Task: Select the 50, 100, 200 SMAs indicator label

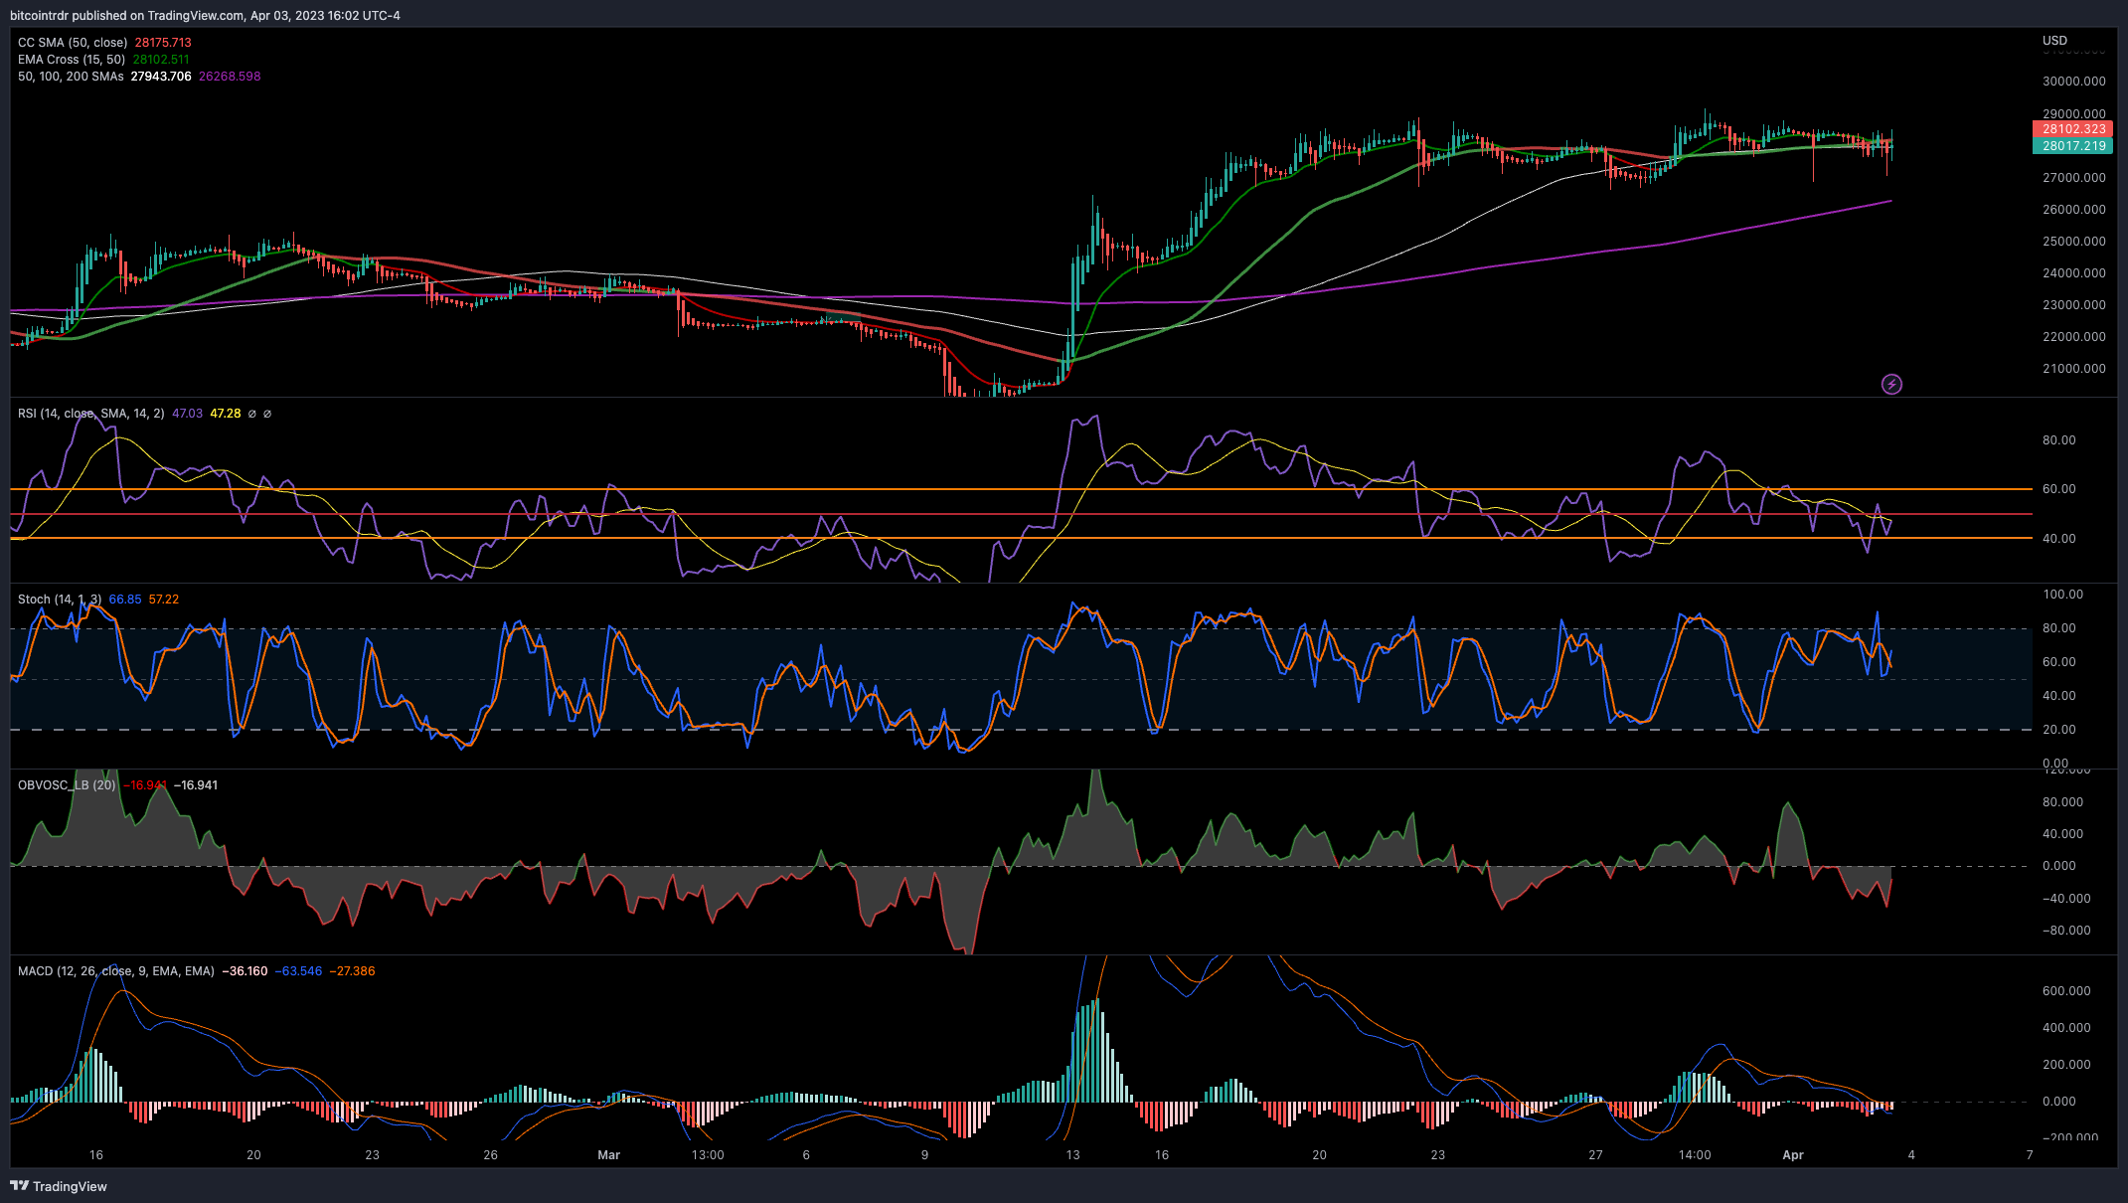Action: pos(71,77)
